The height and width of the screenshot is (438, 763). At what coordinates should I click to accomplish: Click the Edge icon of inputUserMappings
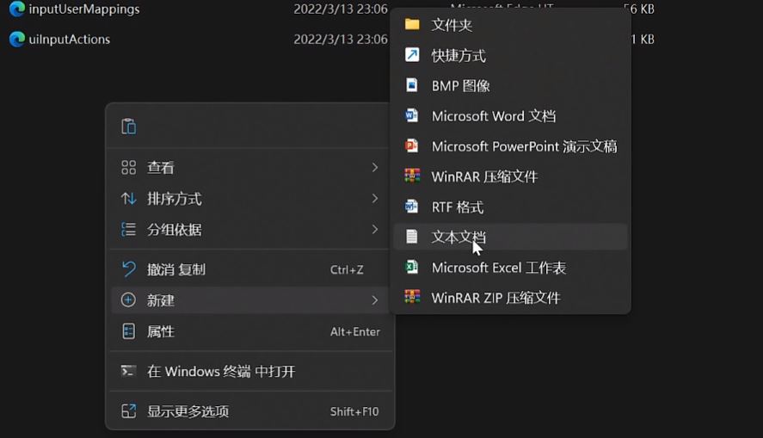(x=16, y=9)
